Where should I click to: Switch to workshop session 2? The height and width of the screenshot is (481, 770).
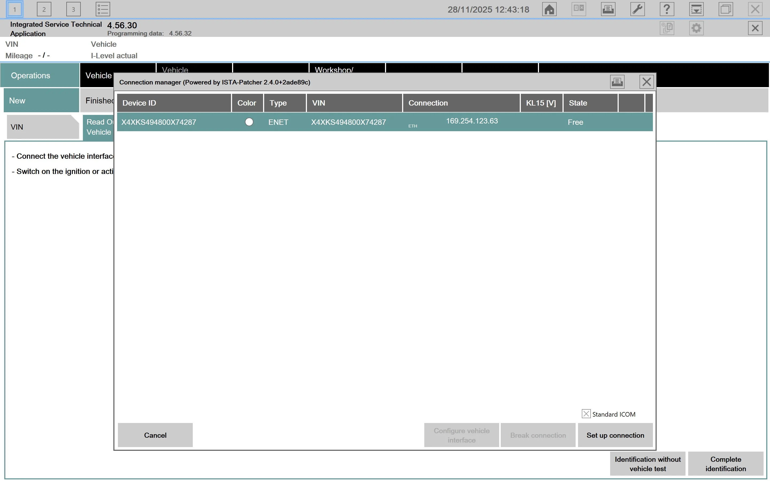(x=44, y=9)
